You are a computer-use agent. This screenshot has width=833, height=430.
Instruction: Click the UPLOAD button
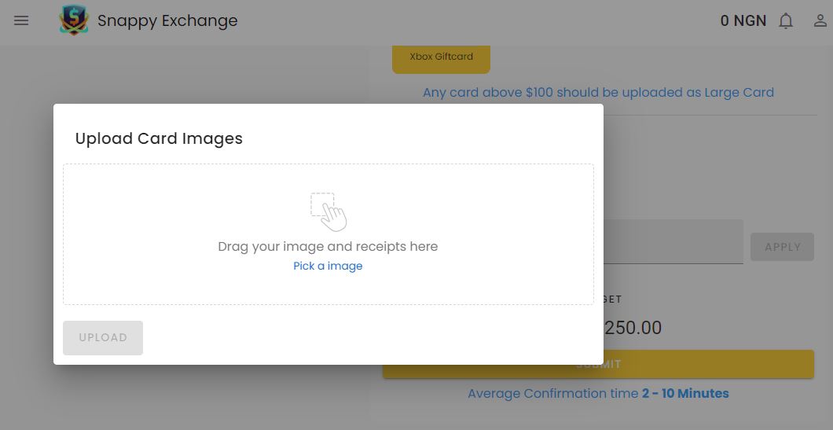[102, 337]
